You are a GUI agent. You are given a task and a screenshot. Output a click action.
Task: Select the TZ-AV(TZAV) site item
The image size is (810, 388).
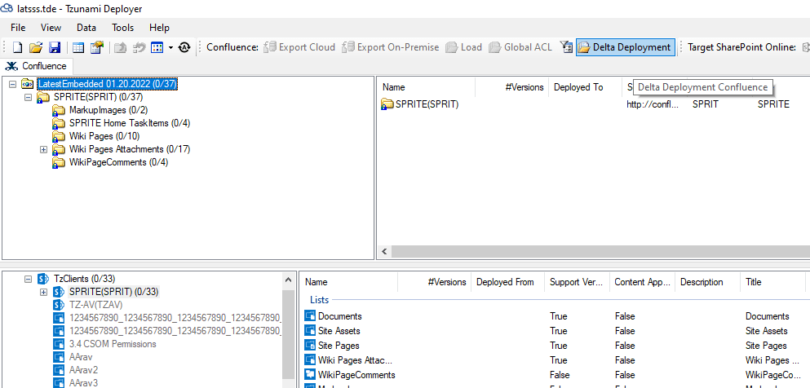95,305
